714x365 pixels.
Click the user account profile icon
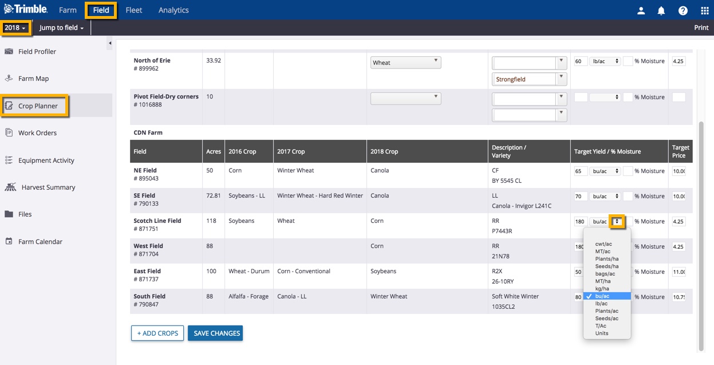click(x=641, y=10)
